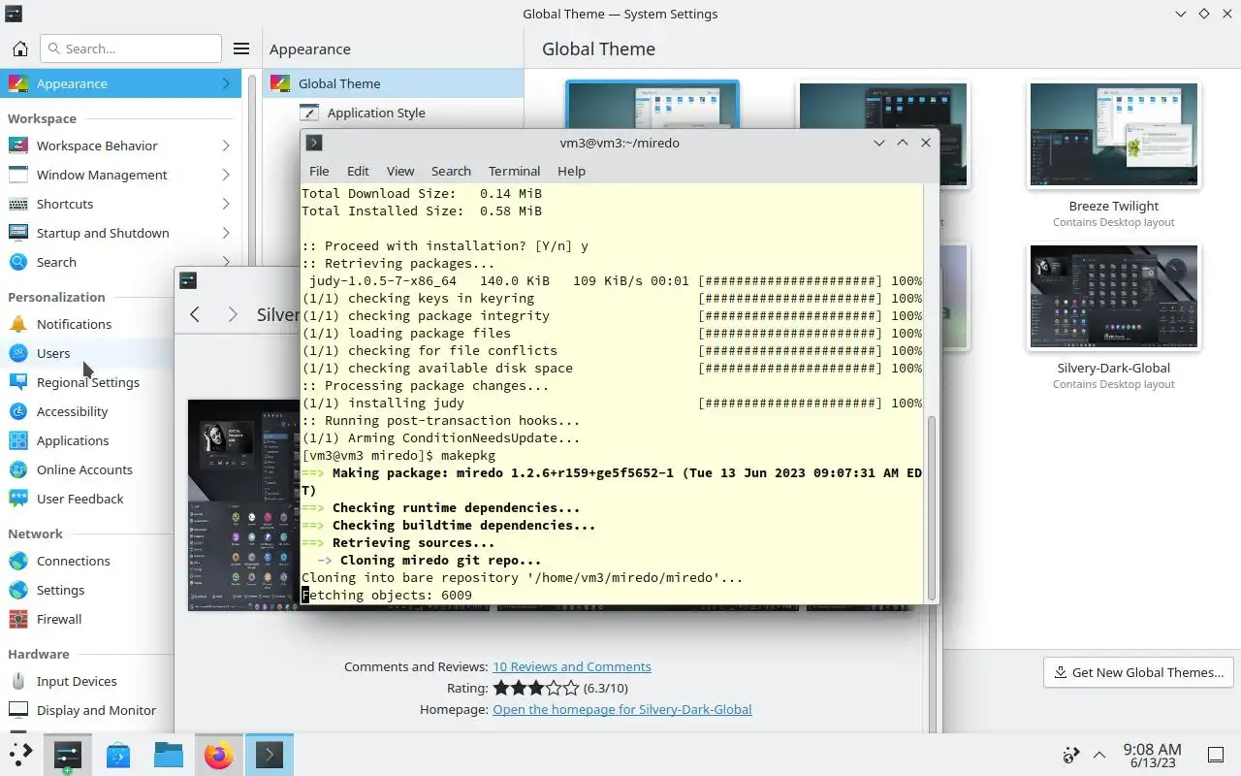Open the network Settings sidebar item
The width and height of the screenshot is (1241, 776).
(60, 590)
